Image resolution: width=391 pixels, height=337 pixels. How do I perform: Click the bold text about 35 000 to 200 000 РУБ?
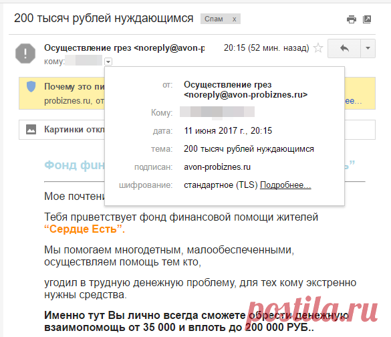(197, 321)
